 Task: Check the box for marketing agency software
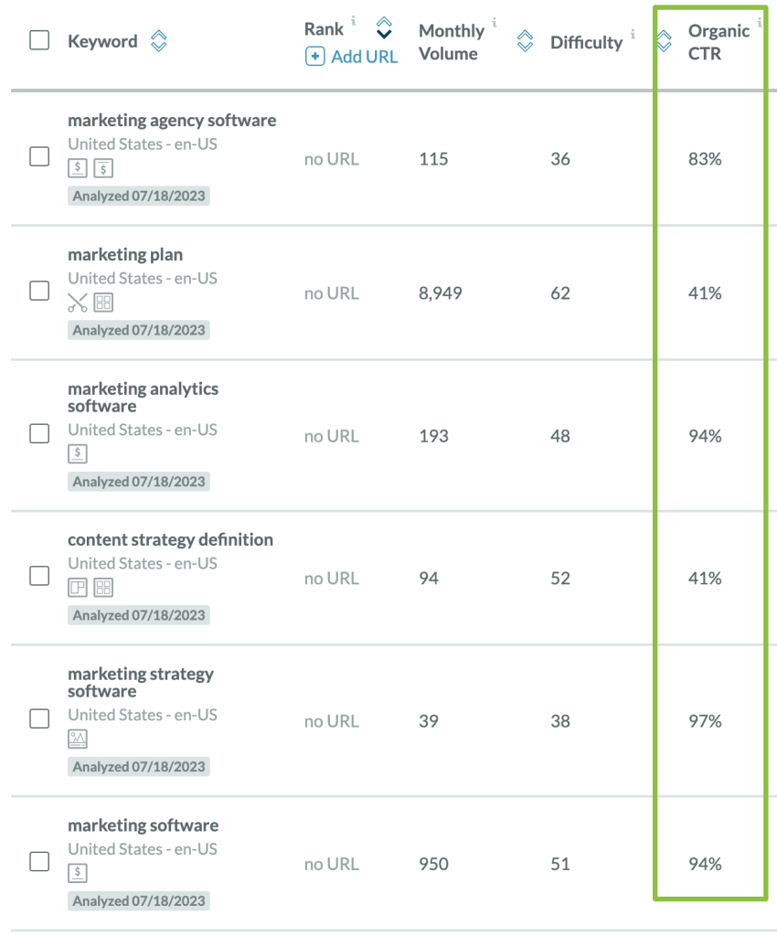pos(39,156)
